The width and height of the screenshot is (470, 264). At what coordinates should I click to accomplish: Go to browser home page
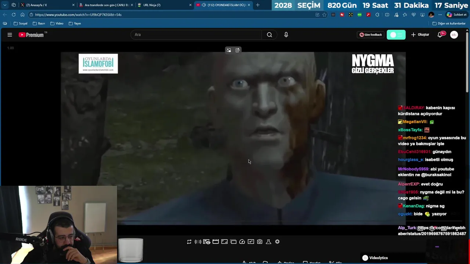22,15
